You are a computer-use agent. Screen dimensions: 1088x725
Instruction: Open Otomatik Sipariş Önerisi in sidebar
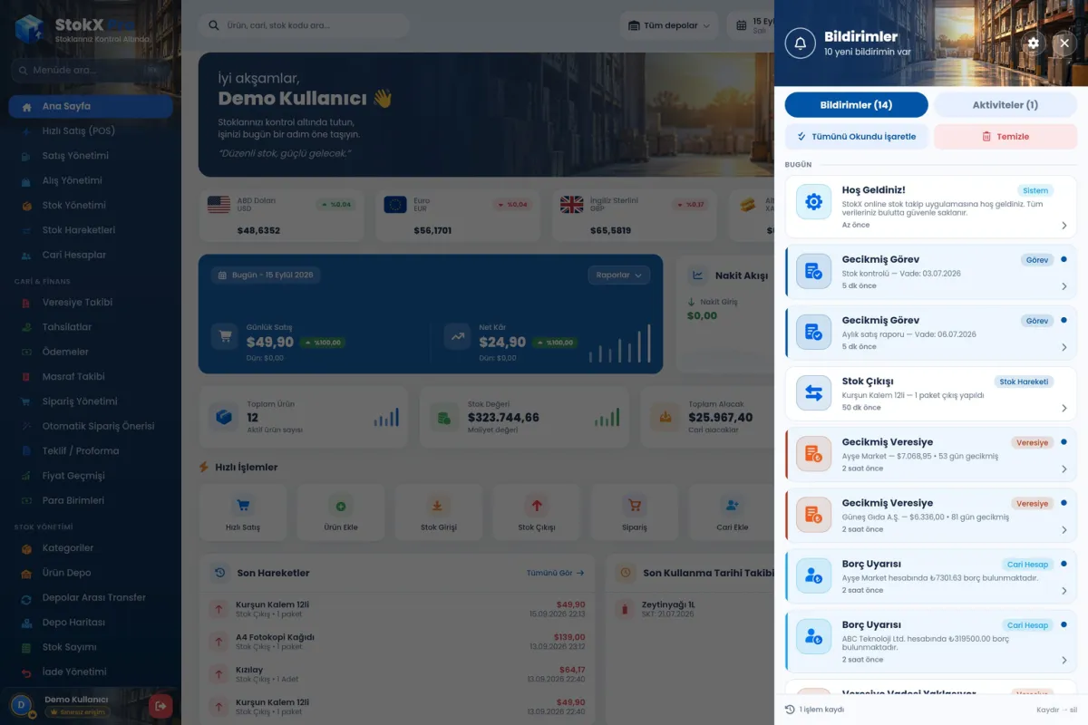click(x=91, y=426)
